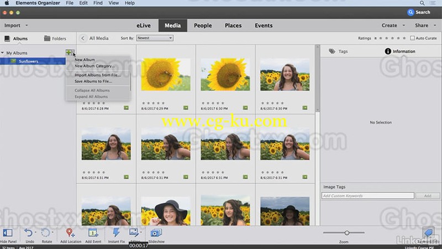
Task: Rate the 8/6/2017 6:29 PM photo five stars
Action: (163, 103)
